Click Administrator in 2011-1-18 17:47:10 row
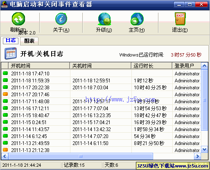The width and height of the screenshot is (210, 170). (187, 74)
